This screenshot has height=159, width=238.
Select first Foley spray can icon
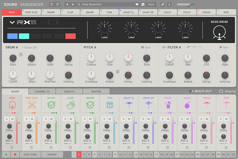click(168, 105)
